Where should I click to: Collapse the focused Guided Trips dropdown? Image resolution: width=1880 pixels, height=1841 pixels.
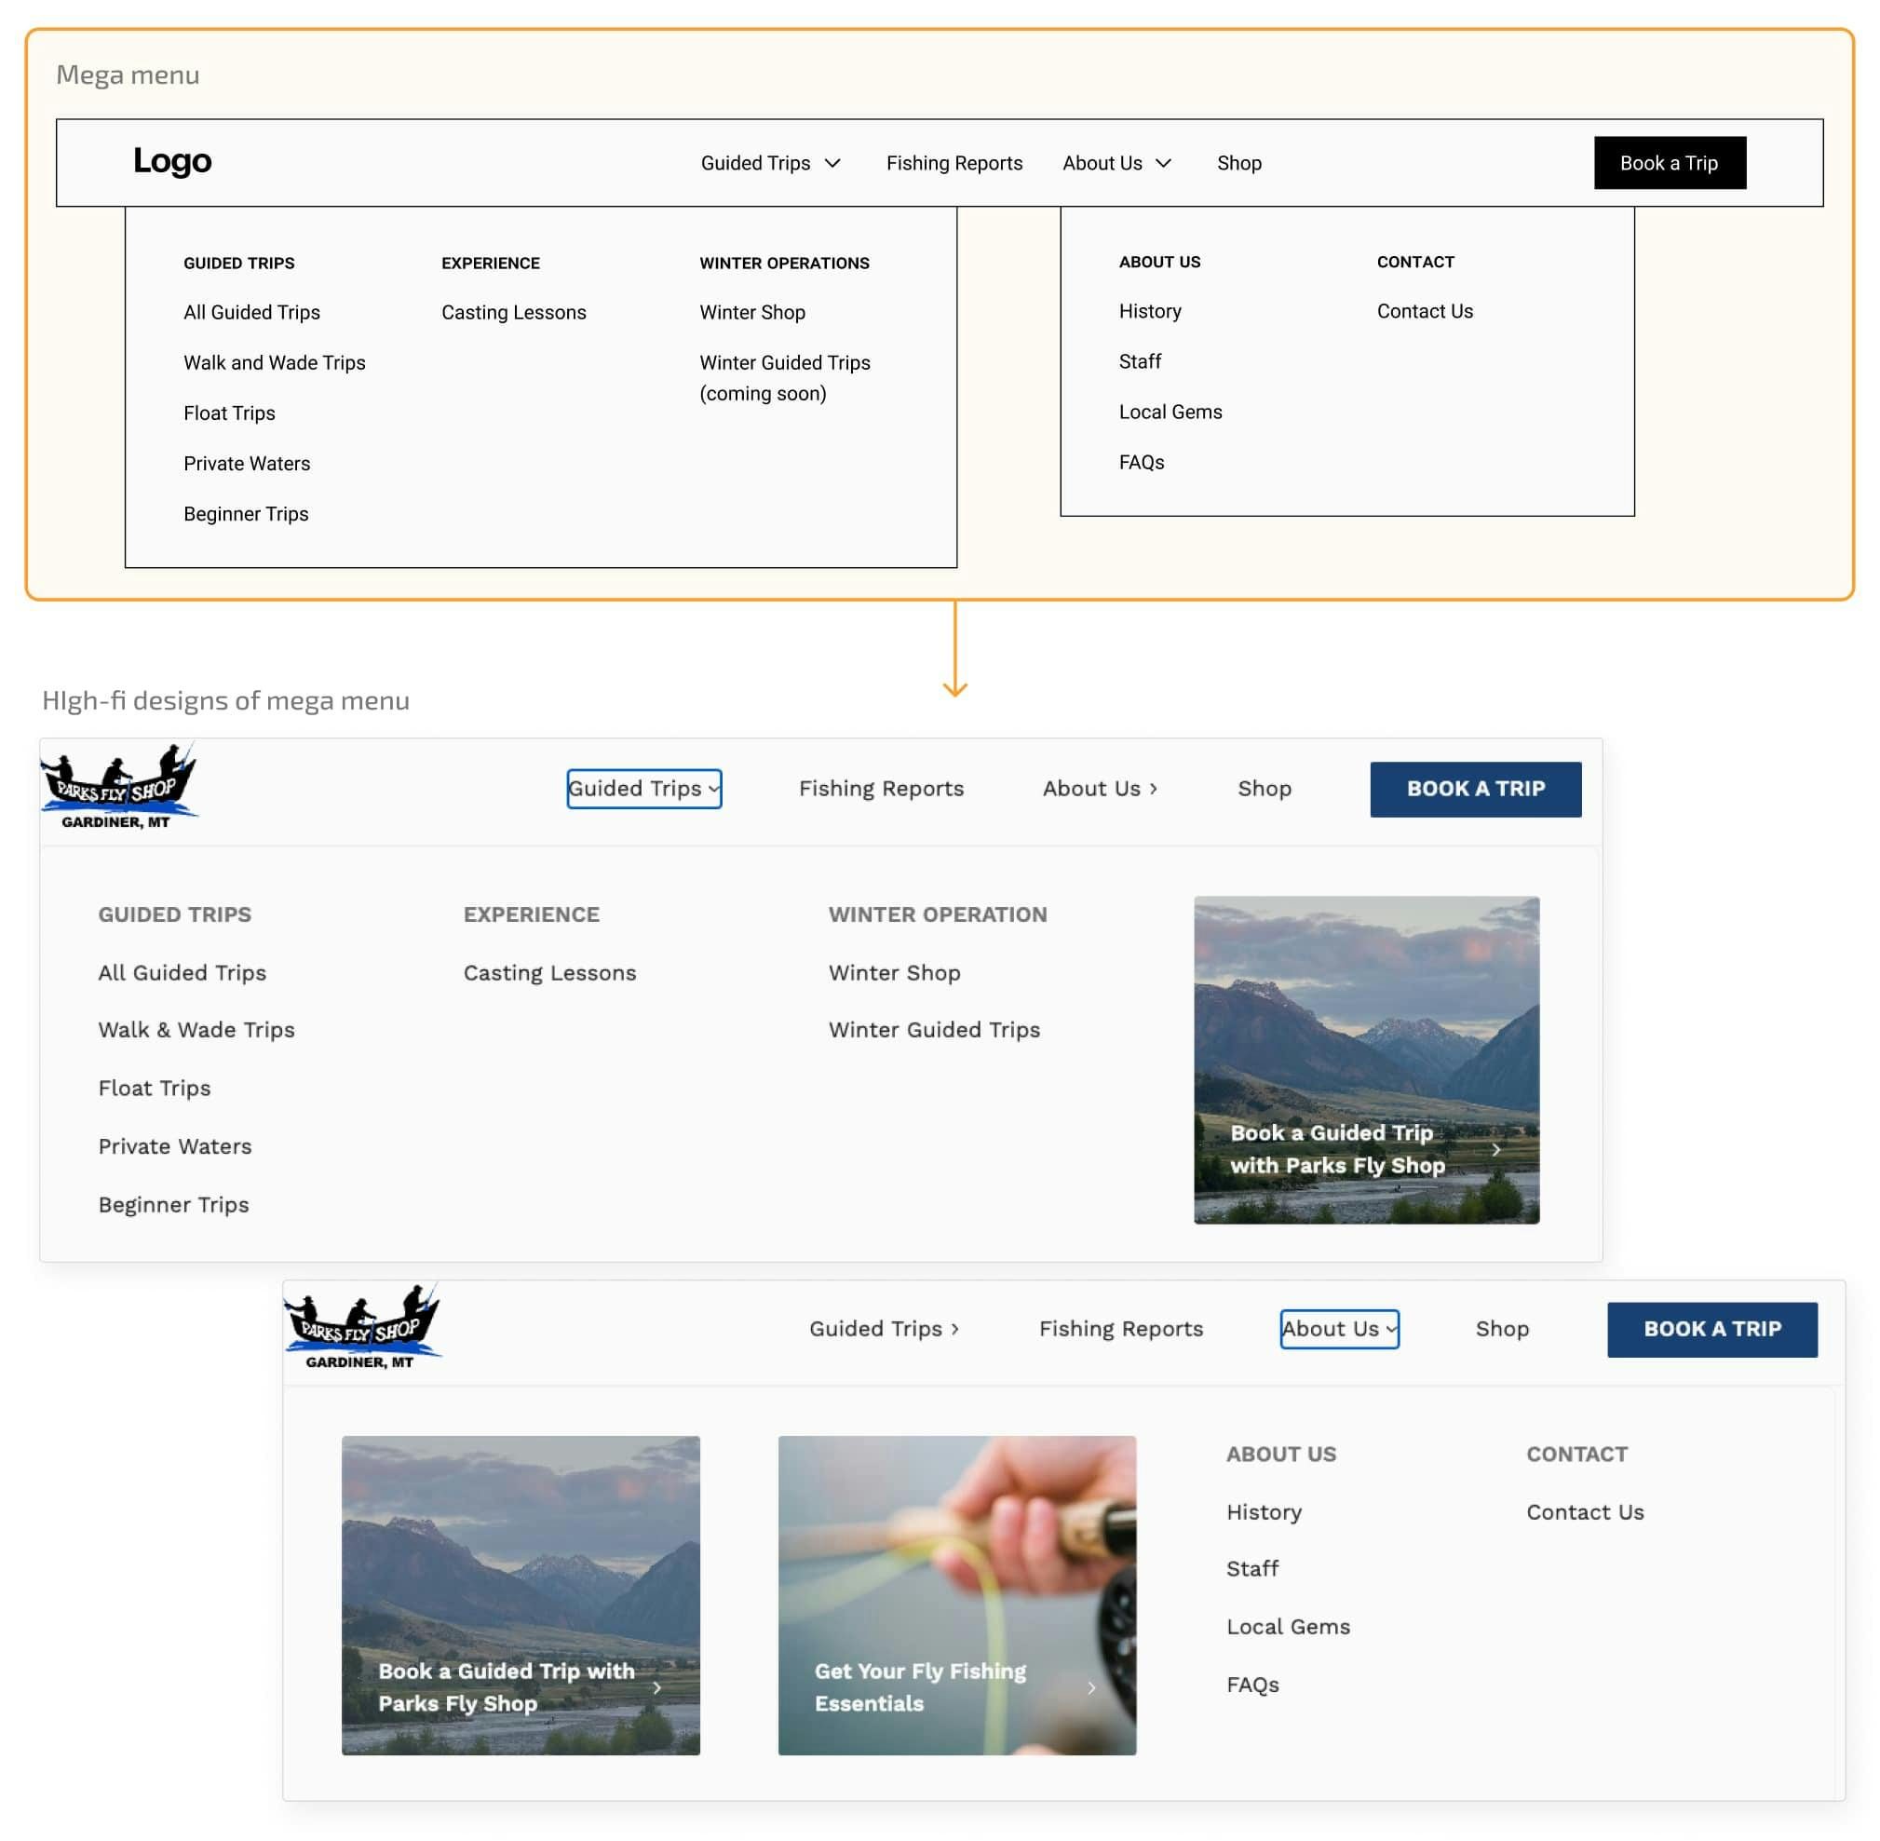click(644, 788)
